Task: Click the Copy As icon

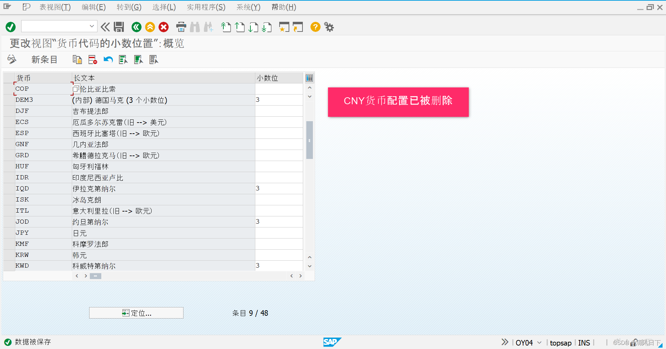Action: (77, 60)
